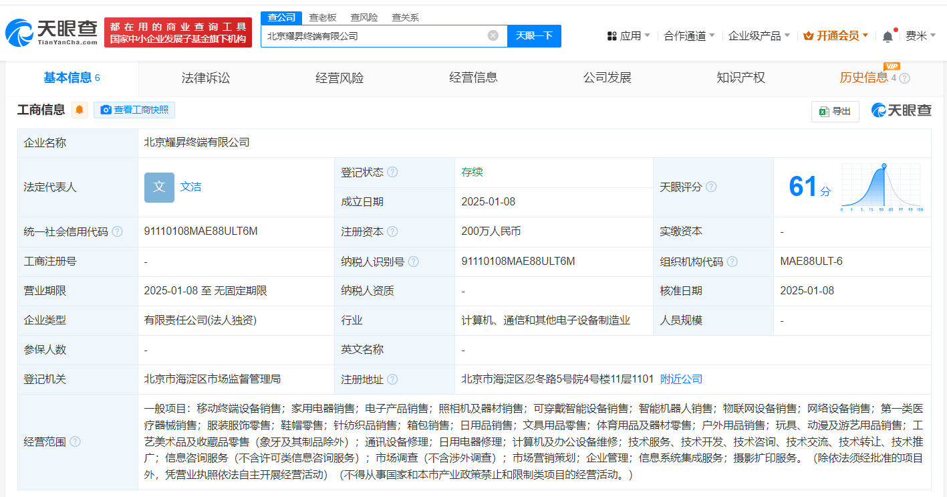Open the 附近公司 link
Viewport: 947px width, 497px height.
pos(681,379)
